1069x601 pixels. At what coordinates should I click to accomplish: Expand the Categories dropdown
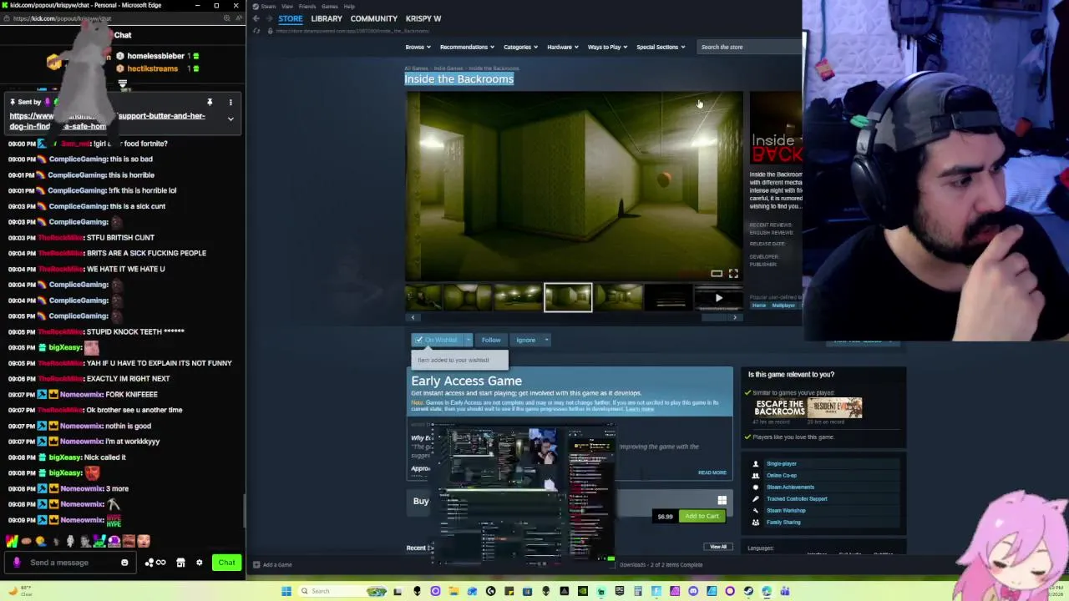[520, 47]
